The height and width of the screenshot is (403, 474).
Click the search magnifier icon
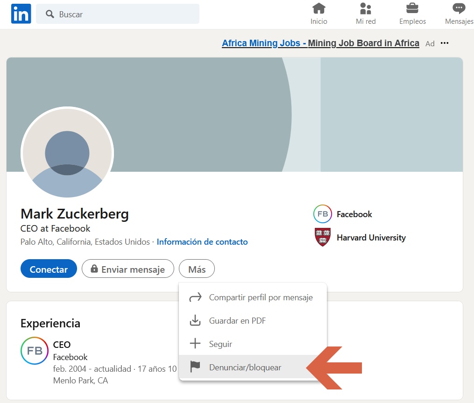(50, 14)
